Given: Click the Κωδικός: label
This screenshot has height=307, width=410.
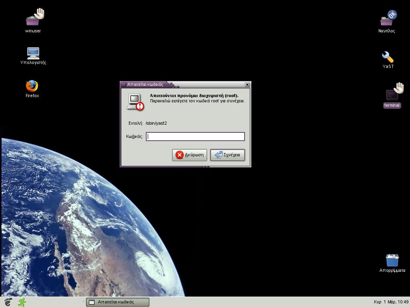Looking at the screenshot, I should click(x=135, y=137).
